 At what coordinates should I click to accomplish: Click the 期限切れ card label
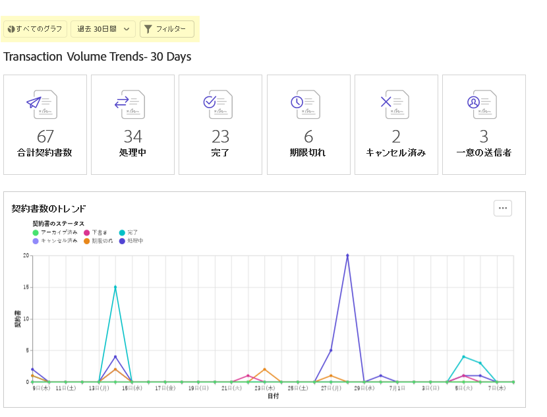coord(308,152)
